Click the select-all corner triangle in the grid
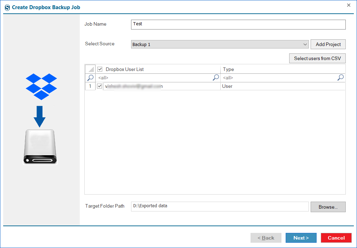Screen dimensions: 357x248 tap(90, 69)
